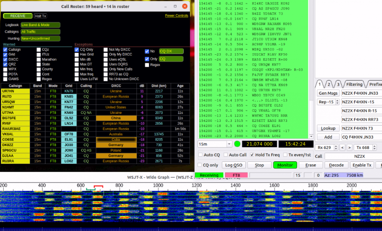This screenshot has height=231, width=382.
Task: Click the green receive status lamp
Action: pos(237,144)
